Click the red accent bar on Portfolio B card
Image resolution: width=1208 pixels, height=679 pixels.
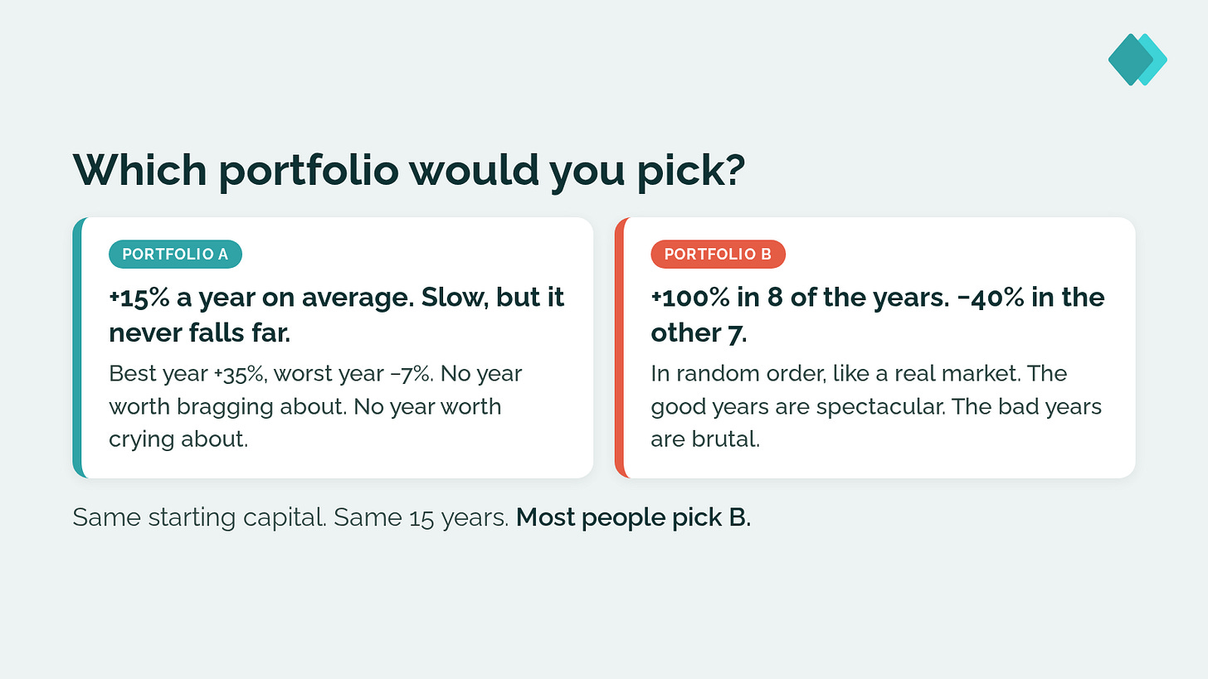[619, 347]
